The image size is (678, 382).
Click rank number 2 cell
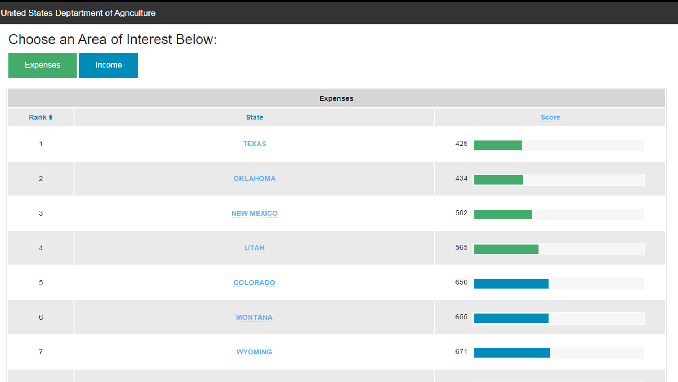[x=41, y=179]
